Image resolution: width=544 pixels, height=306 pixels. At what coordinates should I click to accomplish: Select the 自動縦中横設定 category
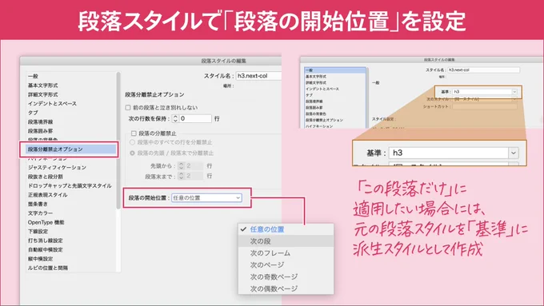click(x=46, y=249)
